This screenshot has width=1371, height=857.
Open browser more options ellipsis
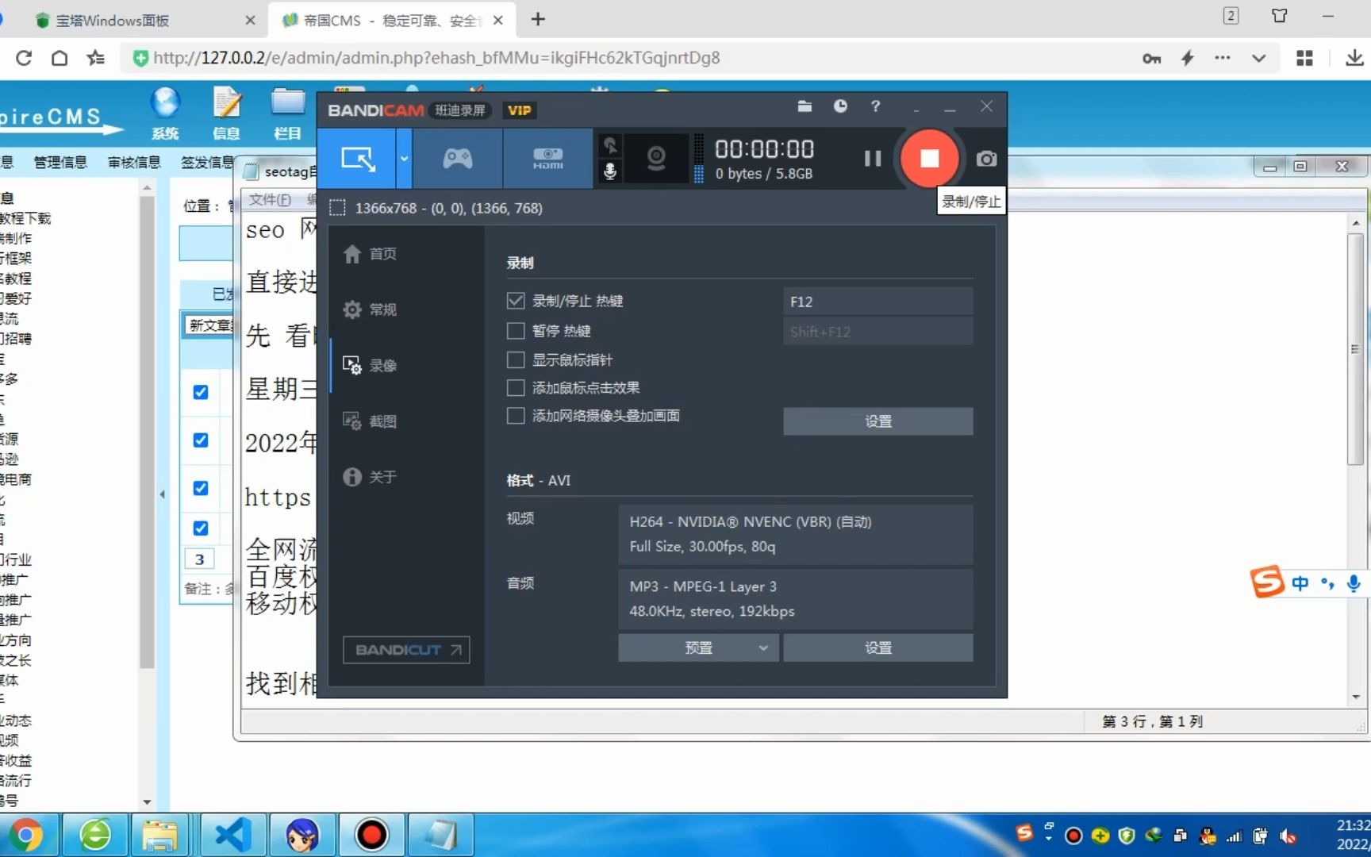(1223, 58)
